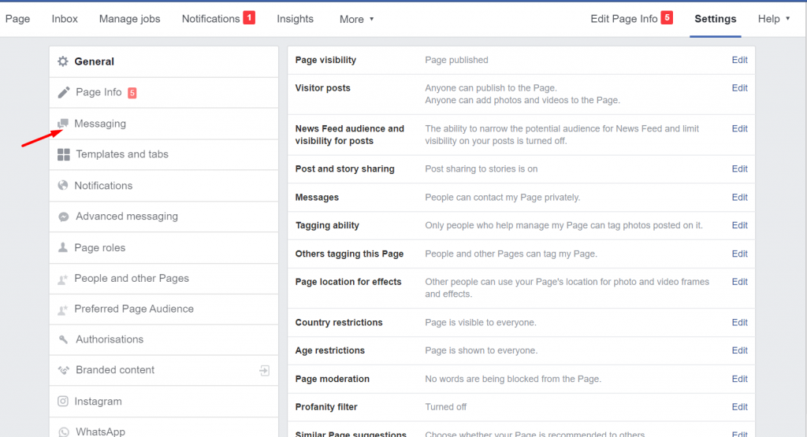Click the red 5 badge beside sidebar Page Info
This screenshot has width=807, height=437.
[x=132, y=93]
